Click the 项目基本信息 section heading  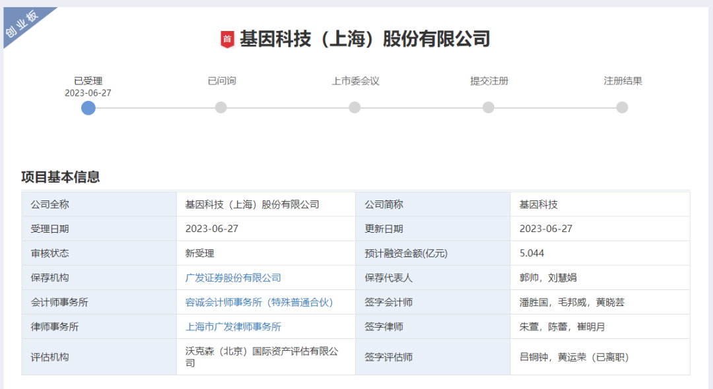point(61,177)
